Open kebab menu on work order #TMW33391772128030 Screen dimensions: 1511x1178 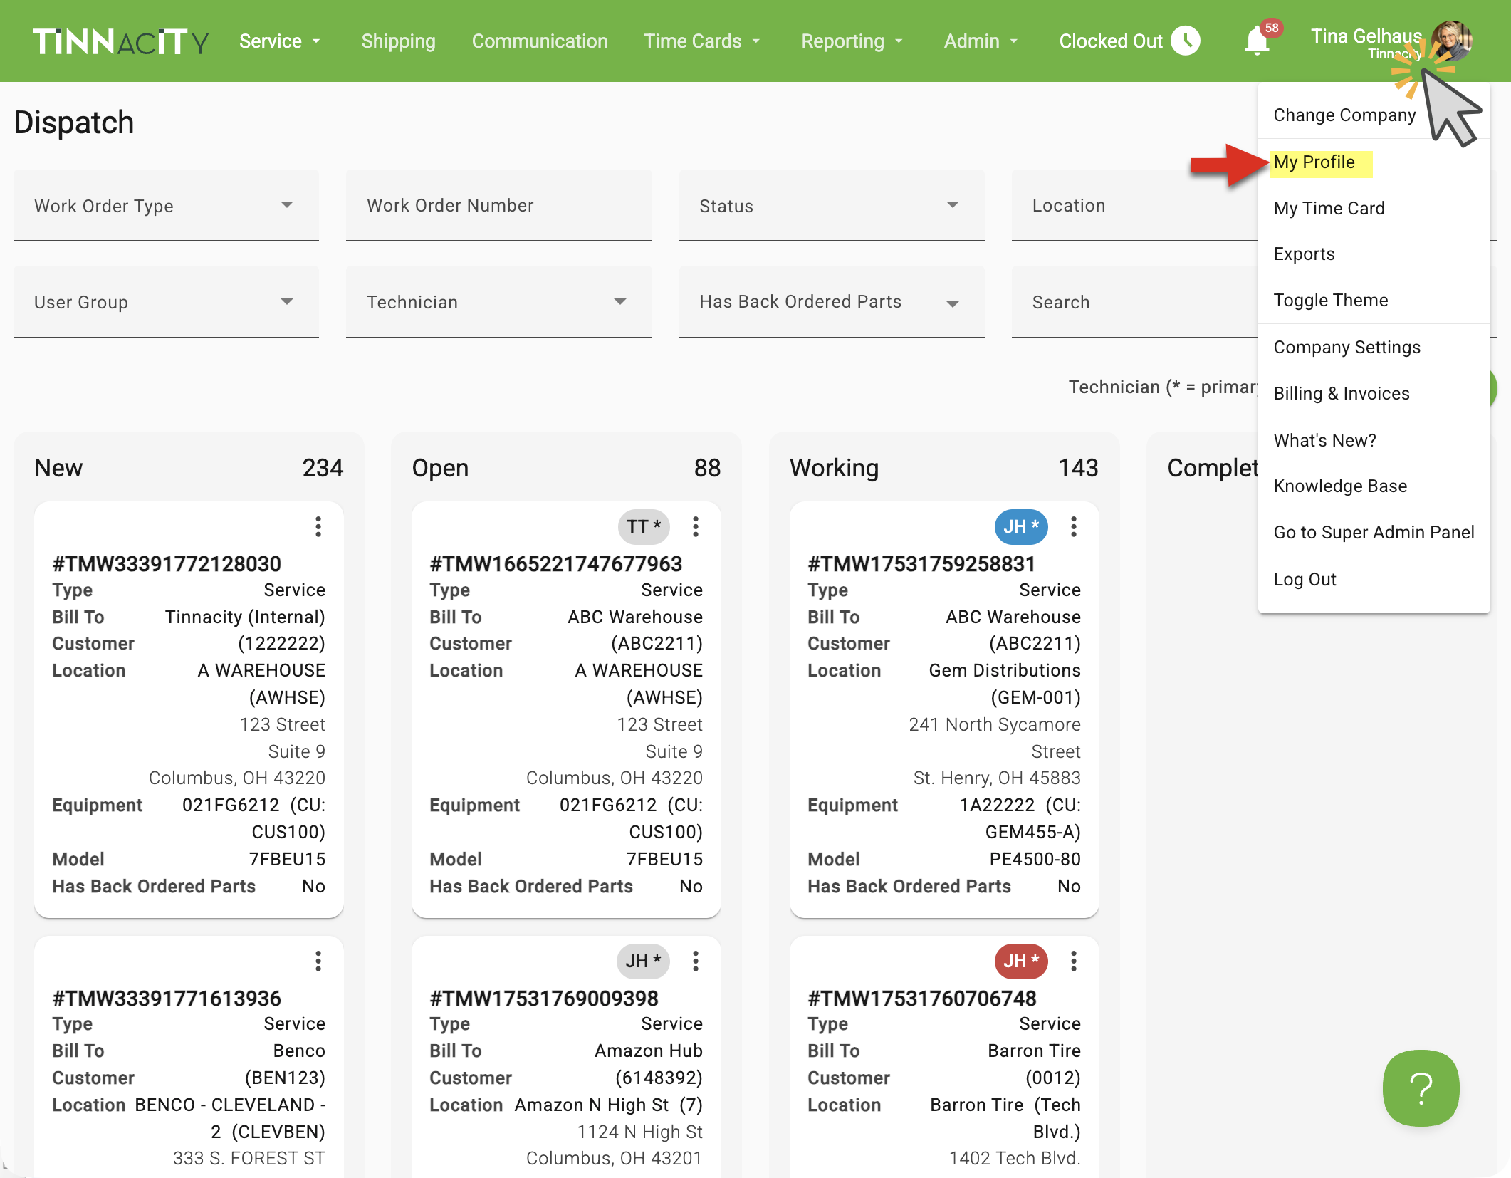click(x=318, y=526)
